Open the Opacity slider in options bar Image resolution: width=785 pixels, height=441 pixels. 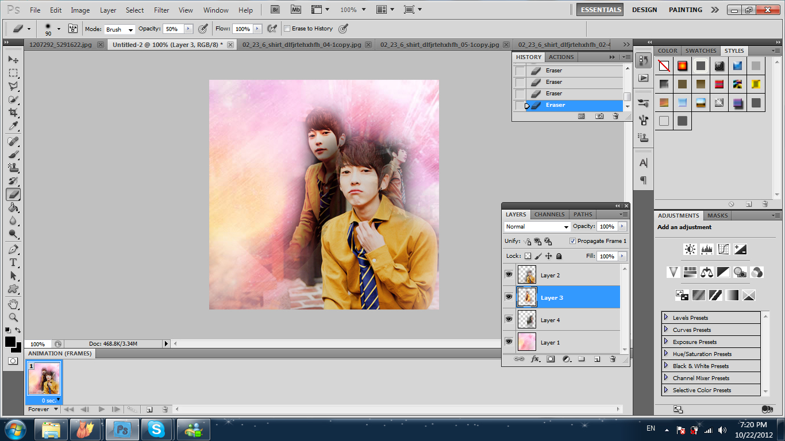(188, 29)
